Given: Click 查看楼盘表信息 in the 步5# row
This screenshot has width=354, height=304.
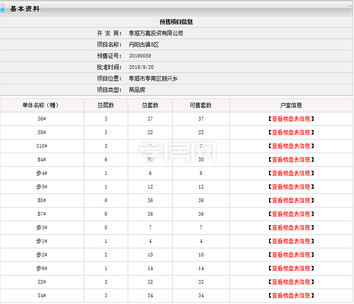Looking at the screenshot, I should tap(291, 187).
